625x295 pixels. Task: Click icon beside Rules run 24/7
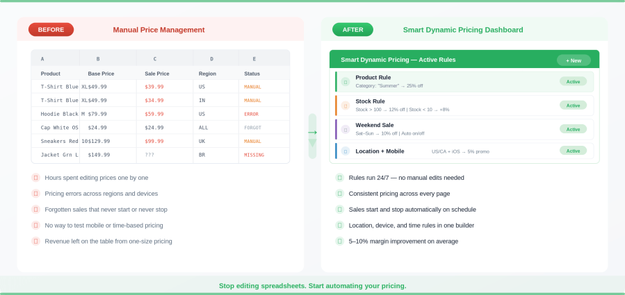(x=339, y=178)
